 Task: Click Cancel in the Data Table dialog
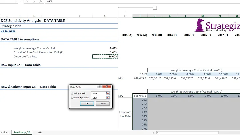tap(103, 103)
